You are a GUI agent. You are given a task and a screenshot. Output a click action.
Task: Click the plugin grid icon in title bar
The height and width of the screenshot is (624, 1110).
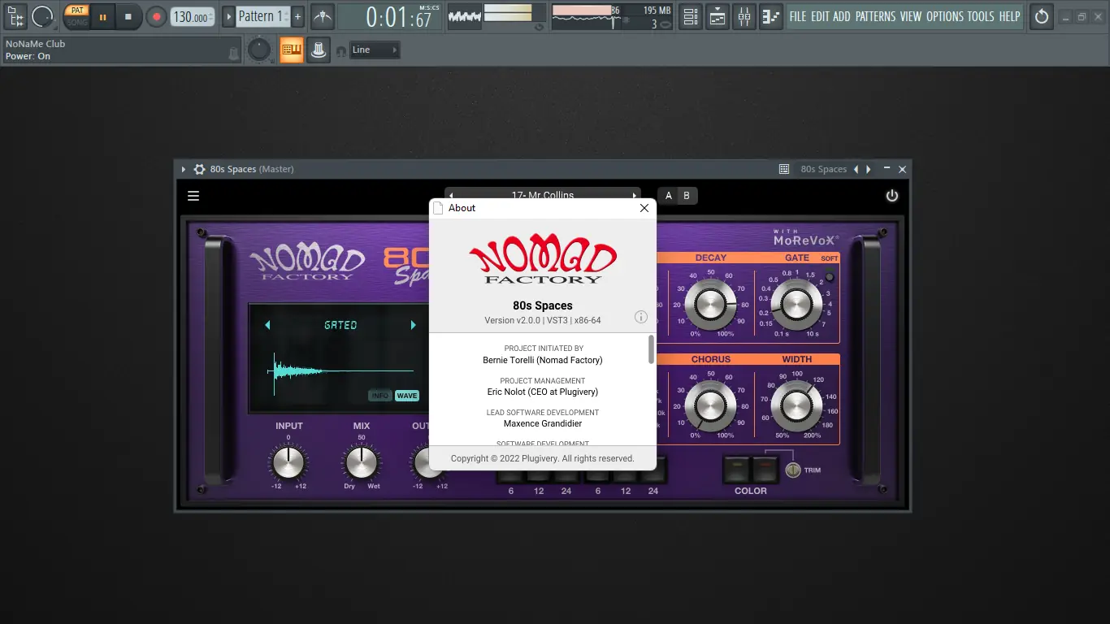(784, 169)
